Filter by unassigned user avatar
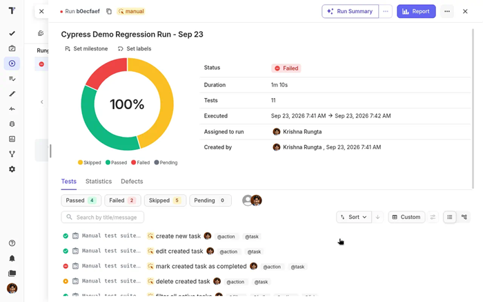This screenshot has height=302, width=483. pos(247,200)
